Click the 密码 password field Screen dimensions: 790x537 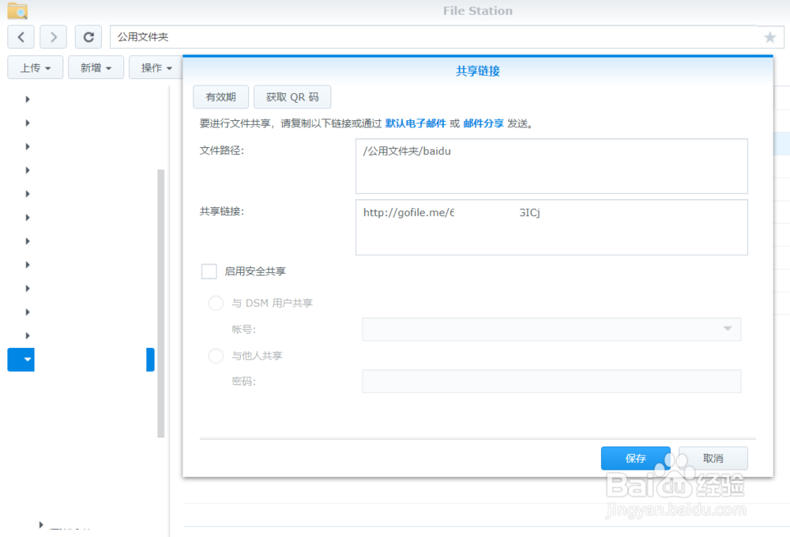(x=551, y=381)
